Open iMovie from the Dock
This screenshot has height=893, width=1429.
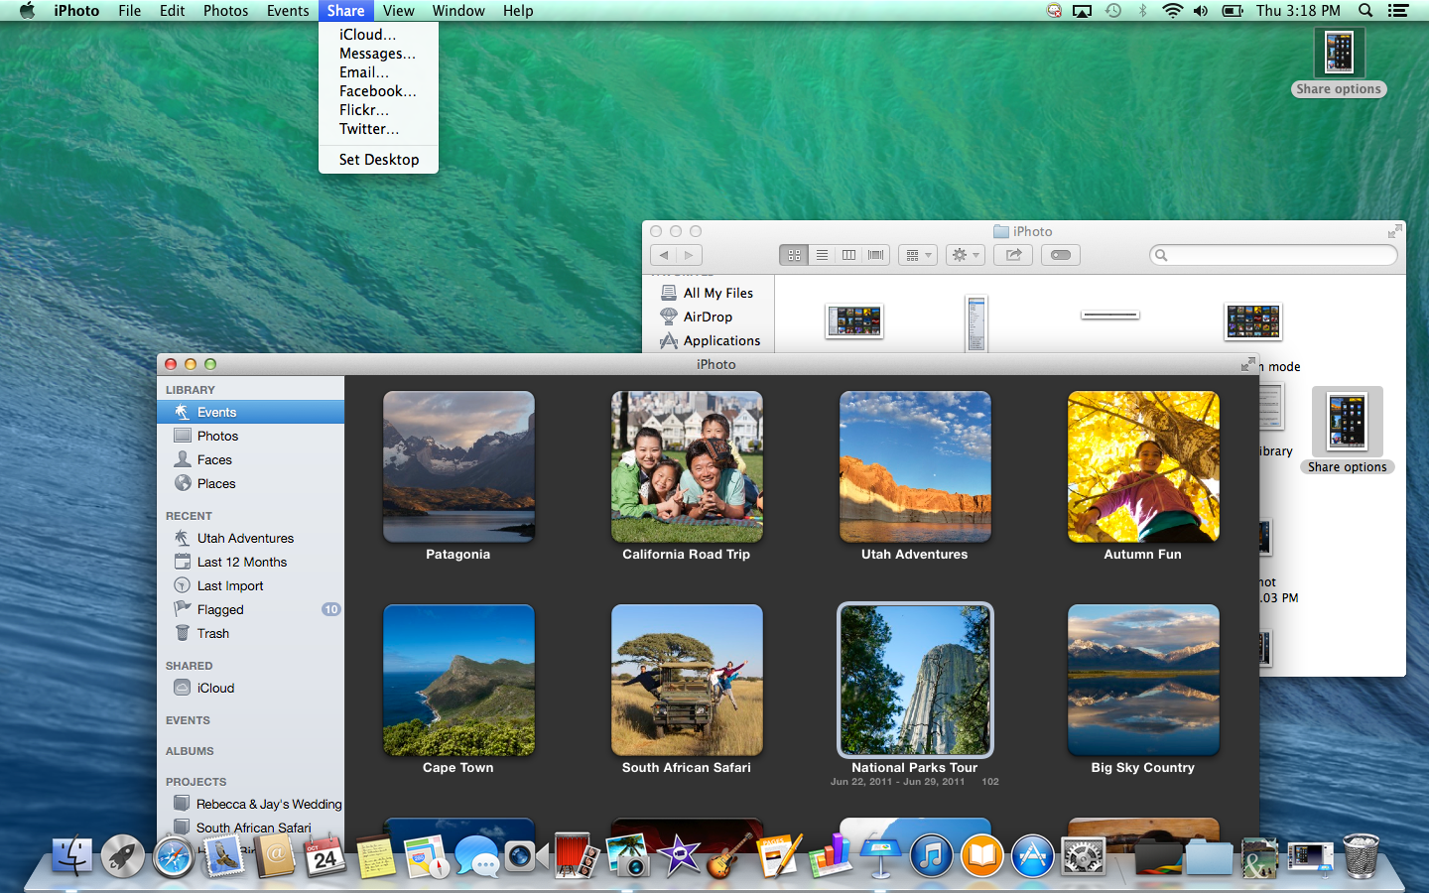pos(679,855)
